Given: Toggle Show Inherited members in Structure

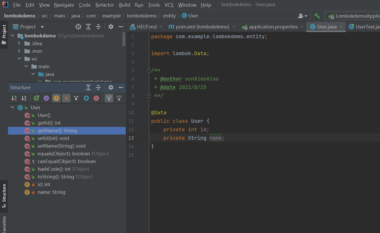Looking at the screenshot, I should [x=36, y=98].
